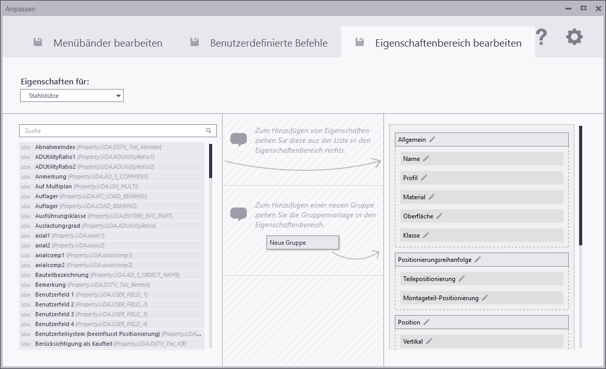Open settings with the gear icon
This screenshot has width=606, height=369.
click(x=574, y=37)
